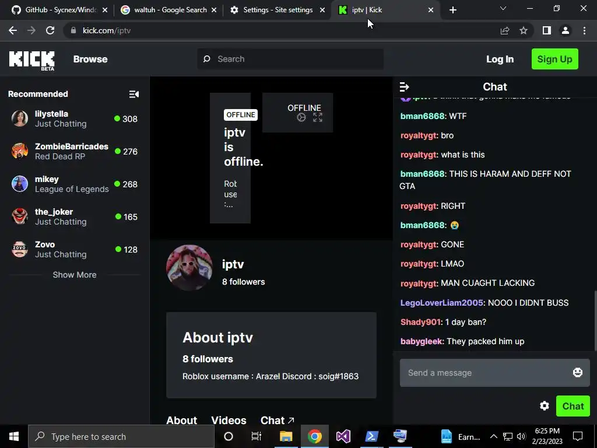The width and height of the screenshot is (597, 448).
Task: Open the About tab on channel
Action: click(182, 420)
